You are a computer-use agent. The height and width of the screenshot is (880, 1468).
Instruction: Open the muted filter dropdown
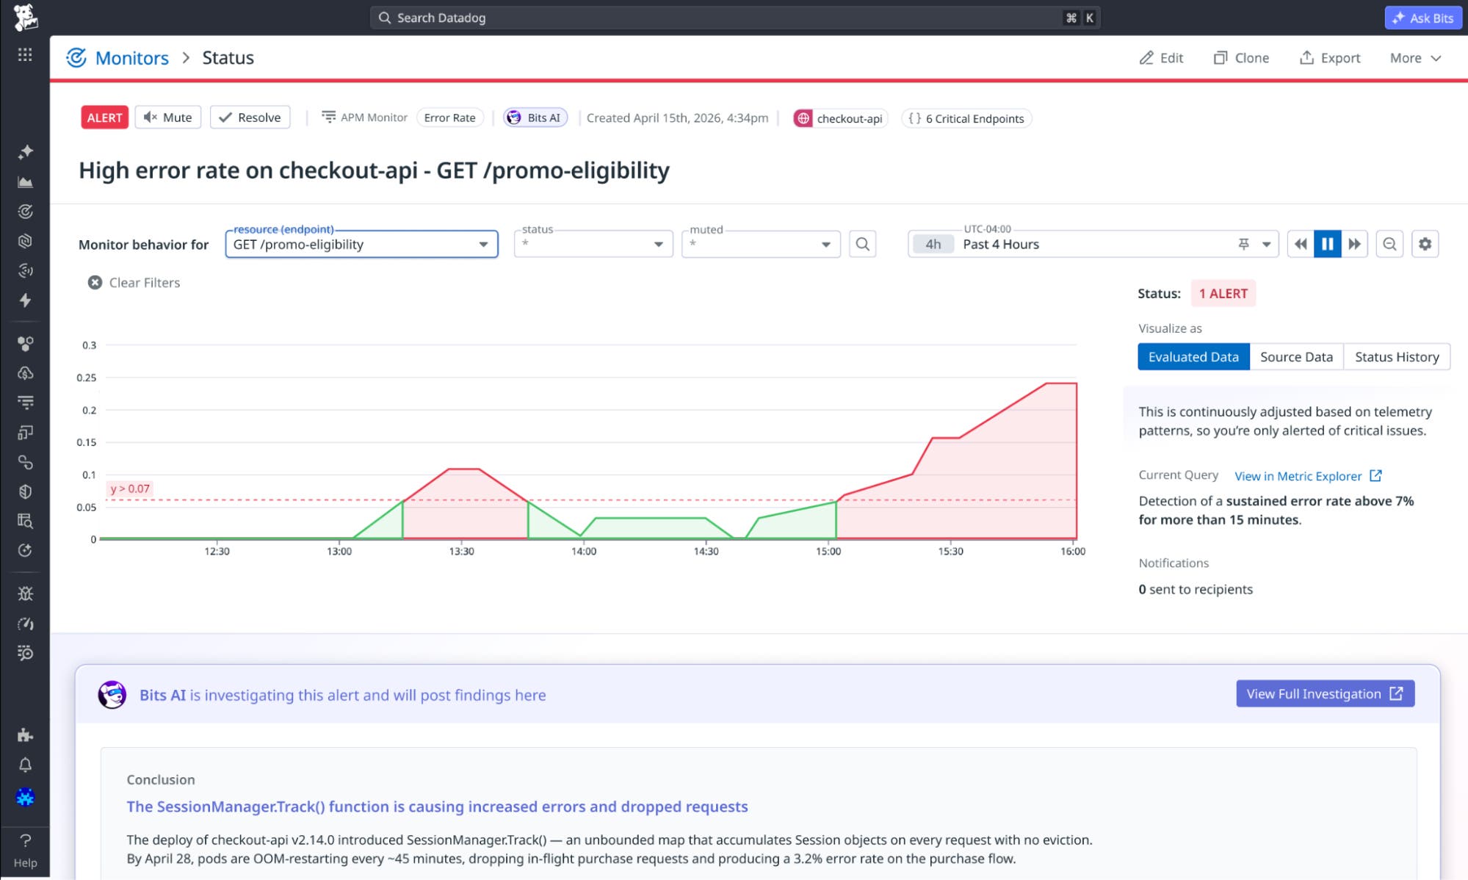point(761,244)
